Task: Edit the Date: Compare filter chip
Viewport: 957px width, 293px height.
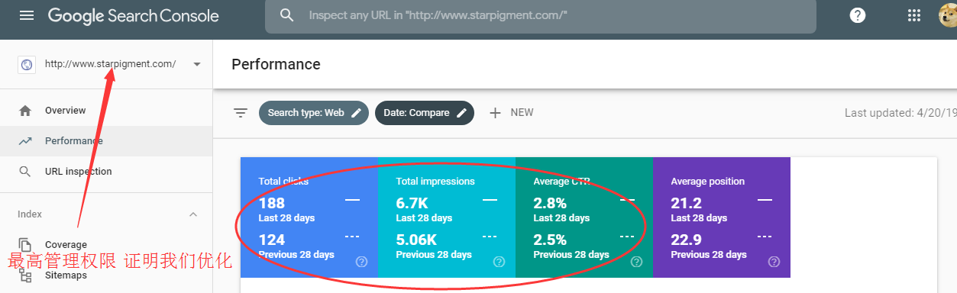Action: coord(425,113)
